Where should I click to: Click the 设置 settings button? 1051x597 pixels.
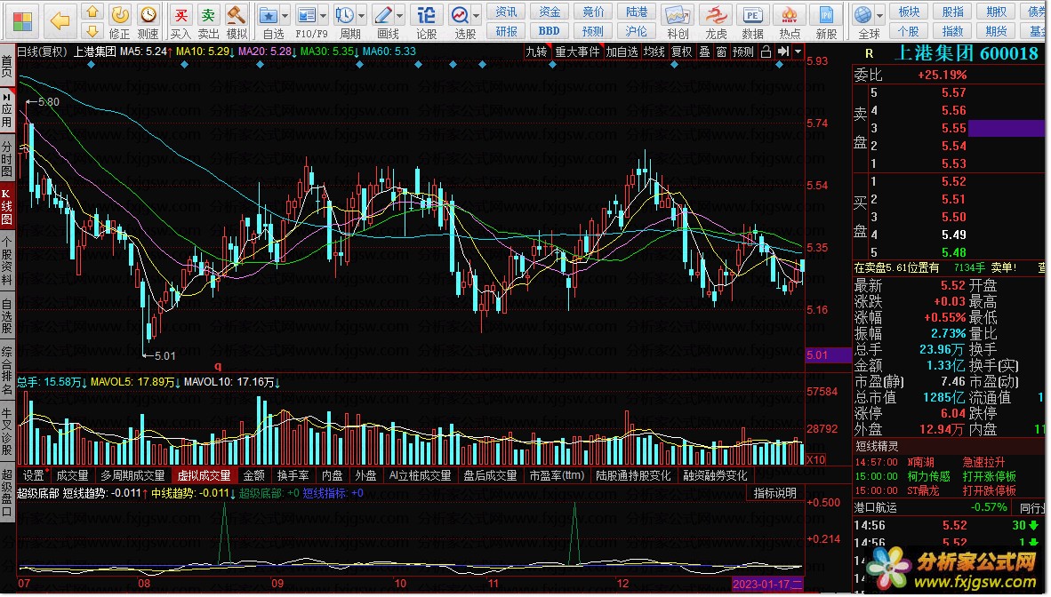34,475
